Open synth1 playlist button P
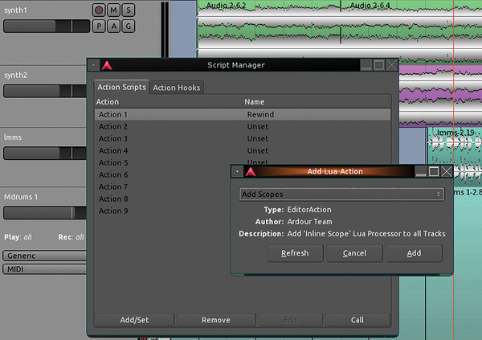Viewport: 482px width, 340px height. (99, 26)
